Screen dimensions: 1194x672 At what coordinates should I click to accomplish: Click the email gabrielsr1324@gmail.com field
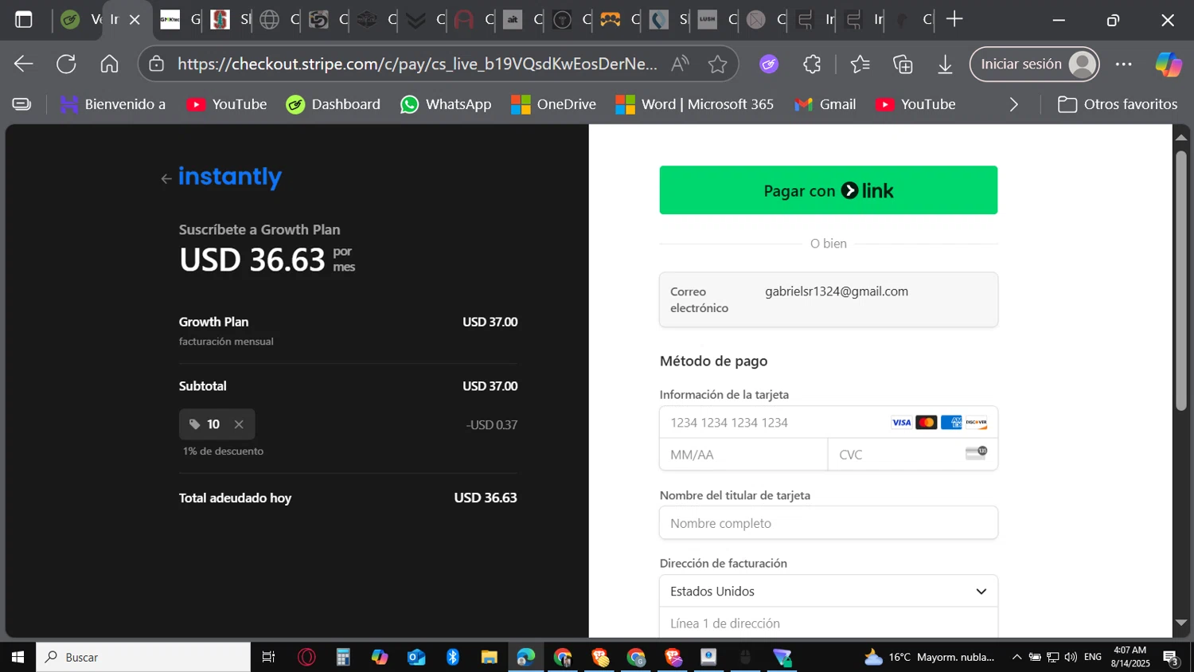828,299
